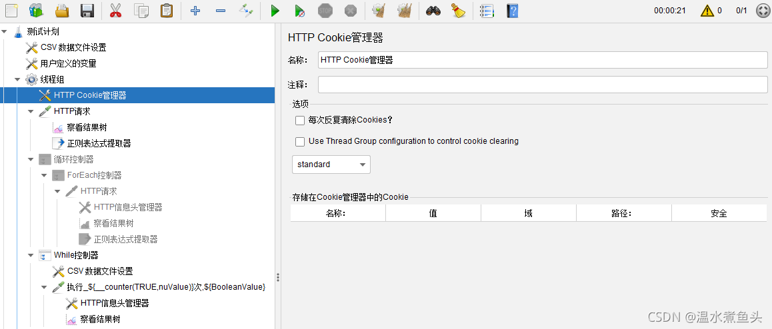Save the test plan with floppy icon
The height and width of the screenshot is (329, 772).
click(87, 10)
